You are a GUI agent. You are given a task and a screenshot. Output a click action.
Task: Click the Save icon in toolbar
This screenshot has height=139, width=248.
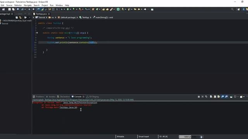click(9, 9)
